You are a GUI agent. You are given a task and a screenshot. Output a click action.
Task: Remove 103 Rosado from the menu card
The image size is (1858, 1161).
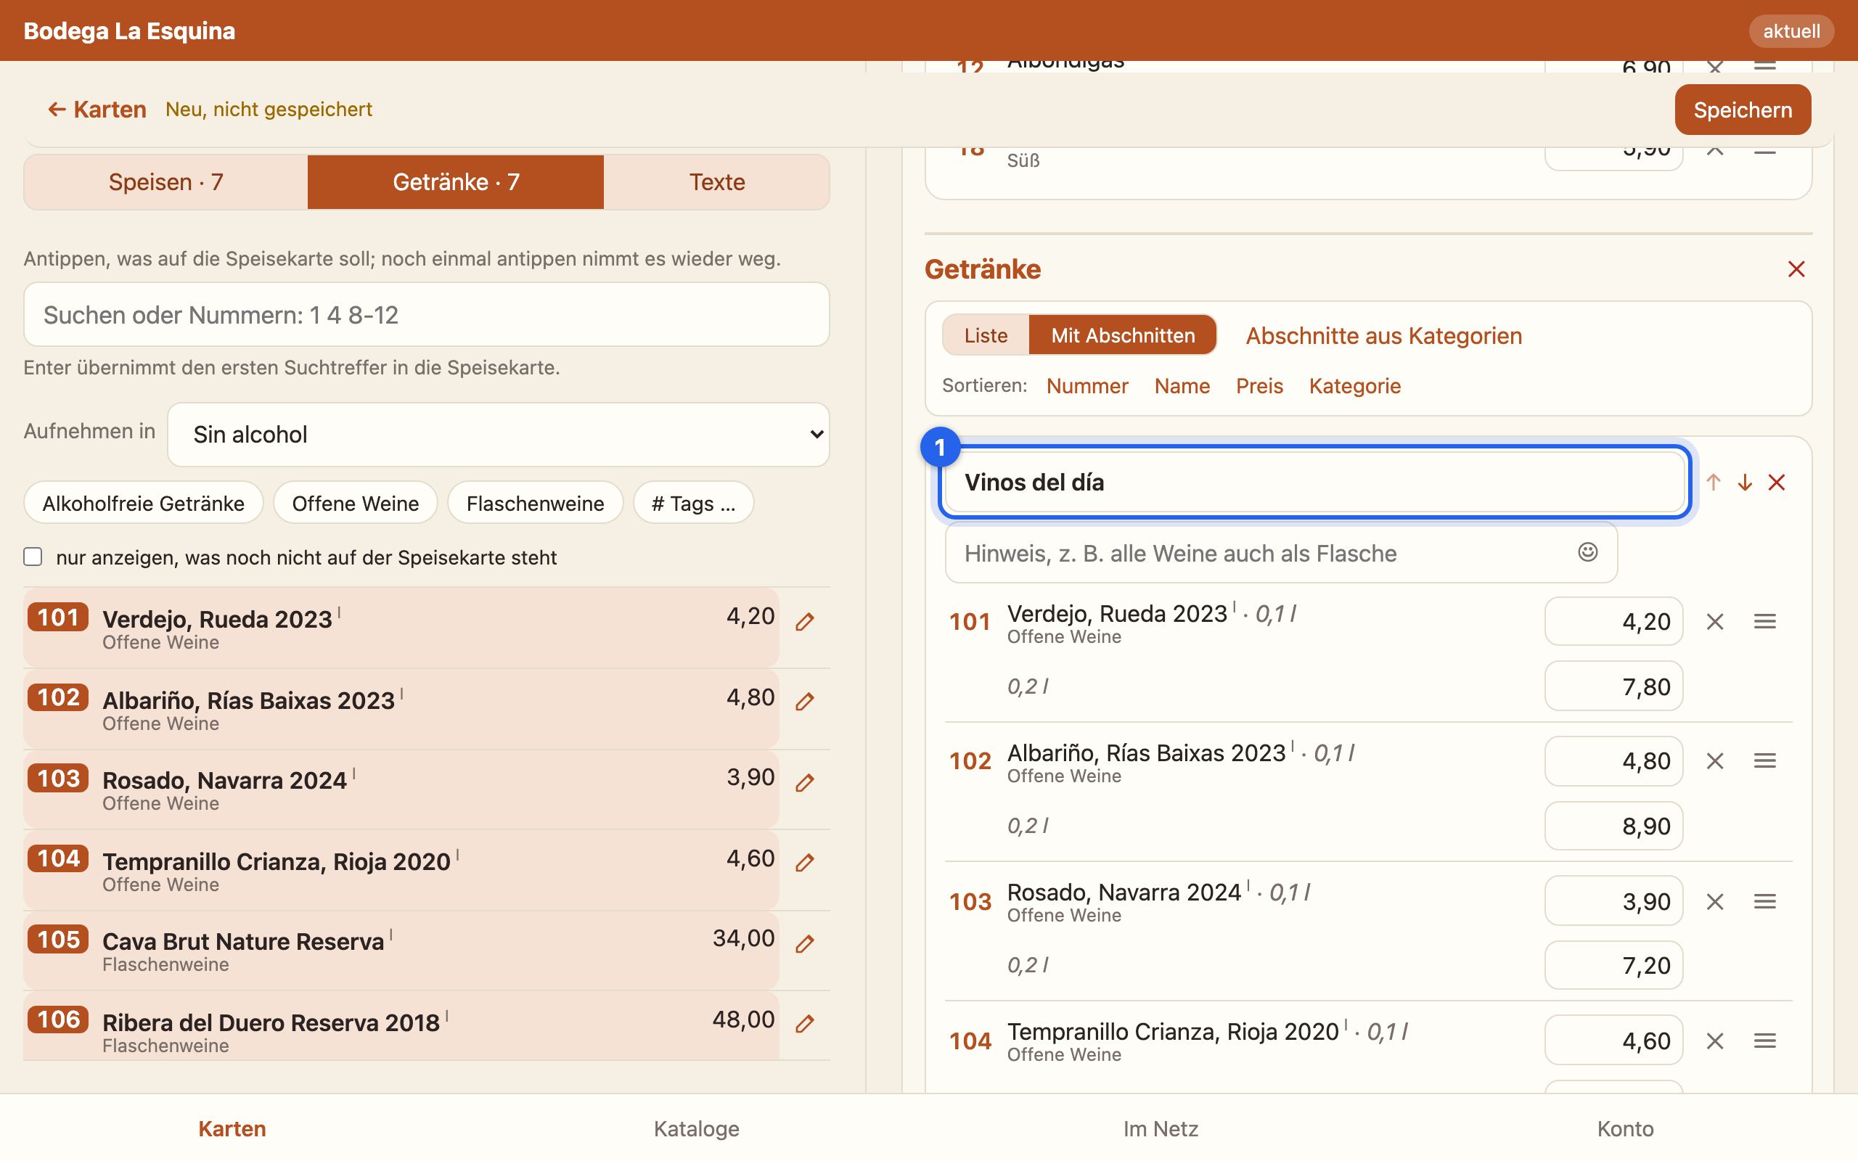[x=1714, y=901]
